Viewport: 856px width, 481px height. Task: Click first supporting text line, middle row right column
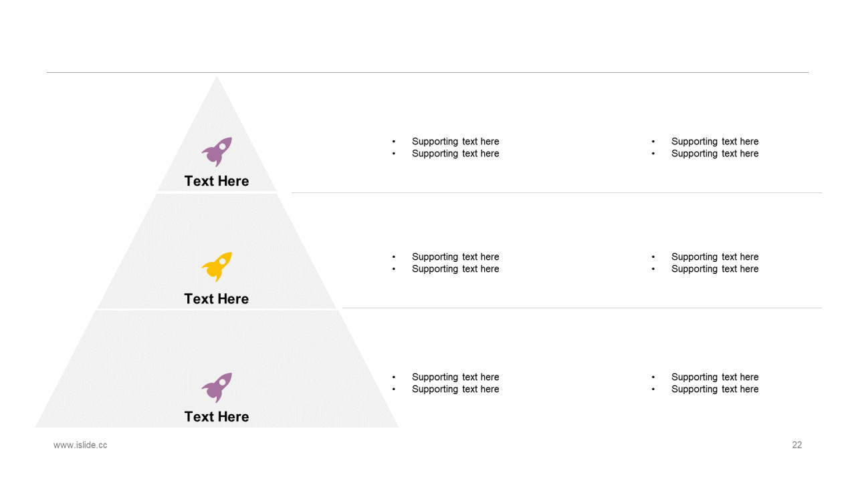pos(715,257)
